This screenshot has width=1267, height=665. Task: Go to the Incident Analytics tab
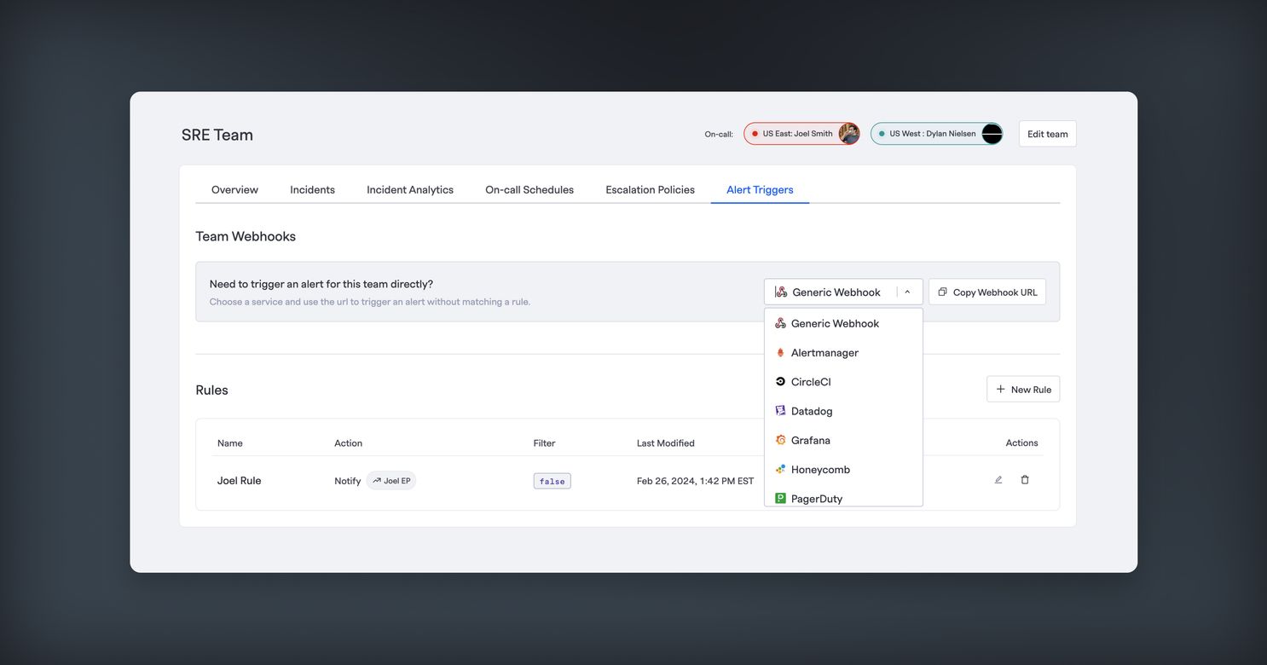(410, 189)
